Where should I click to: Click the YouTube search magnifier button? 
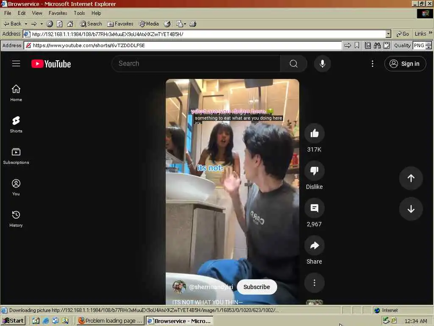(x=294, y=64)
